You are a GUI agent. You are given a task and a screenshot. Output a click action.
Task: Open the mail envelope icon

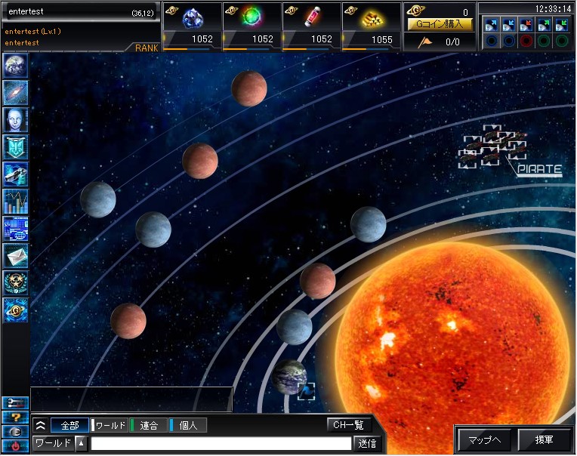pyautogui.click(x=15, y=256)
